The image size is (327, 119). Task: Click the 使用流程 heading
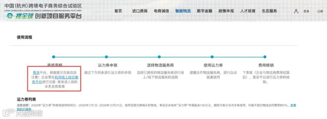[x=25, y=37]
